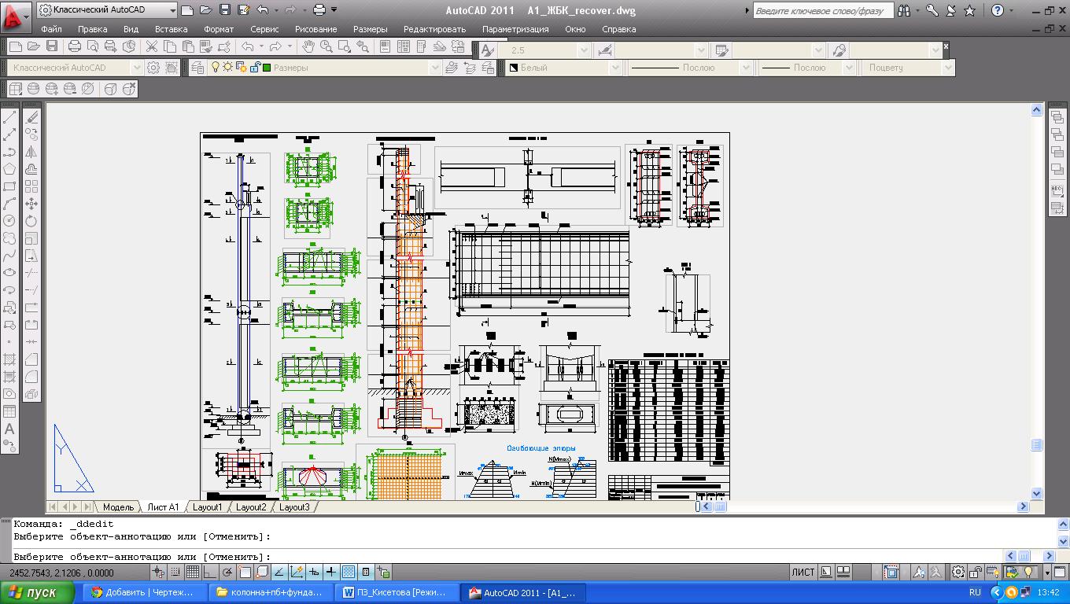Viewport: 1070px width, 604px height.
Task: Switch to the Layout3 tab
Action: click(x=294, y=507)
